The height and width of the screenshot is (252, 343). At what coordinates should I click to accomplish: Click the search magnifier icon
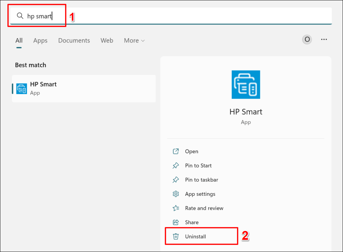click(x=20, y=16)
